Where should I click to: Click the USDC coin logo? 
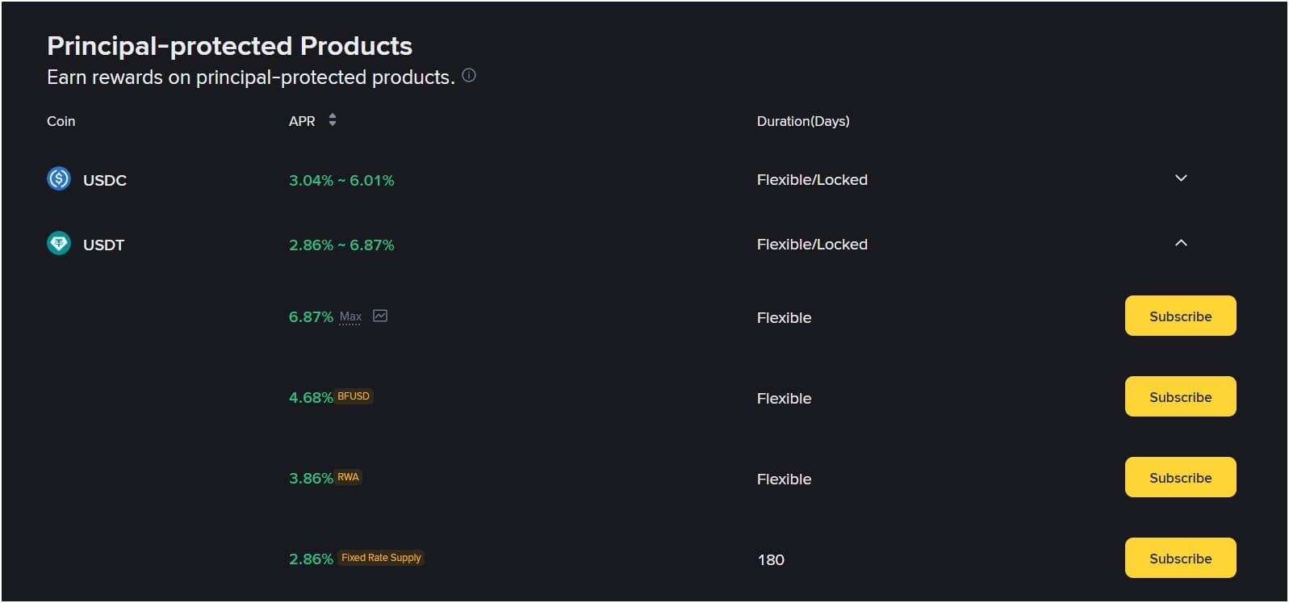pos(57,179)
